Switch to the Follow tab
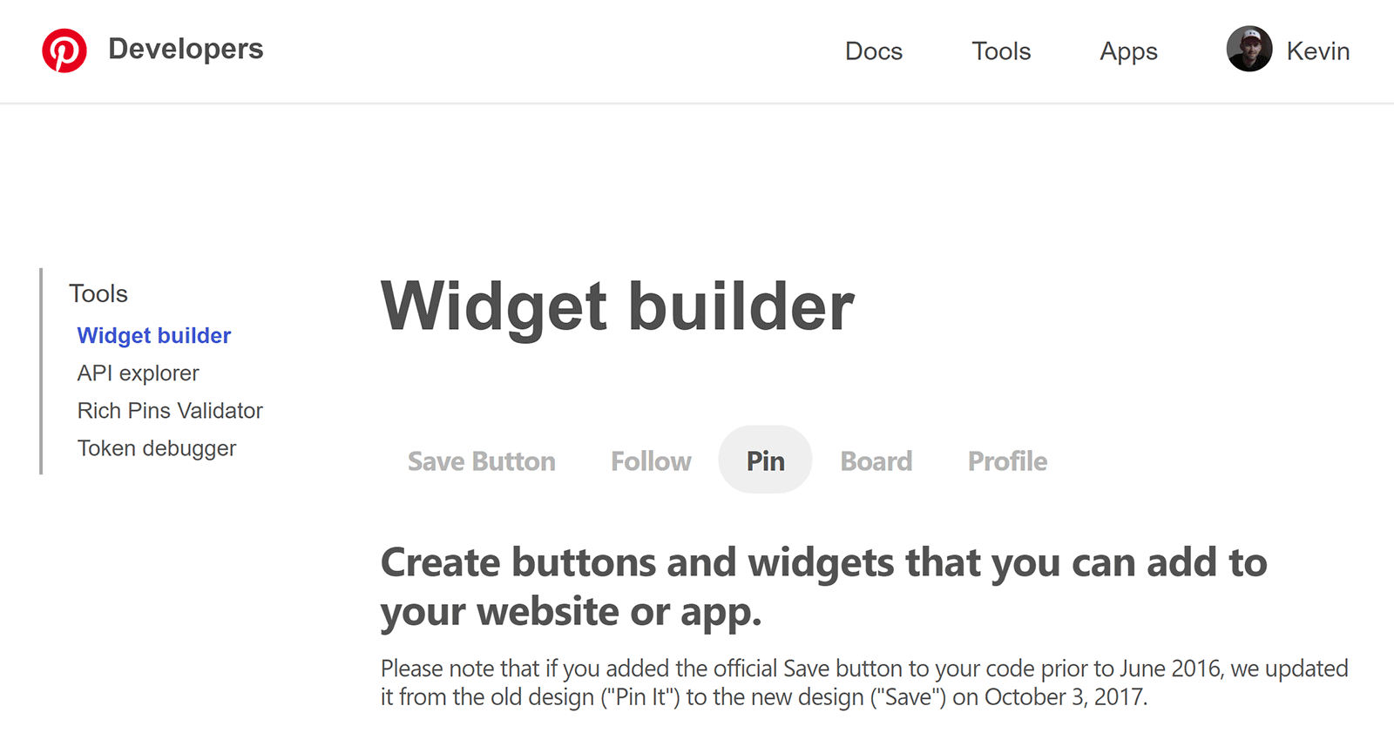1394x746 pixels. coord(650,460)
